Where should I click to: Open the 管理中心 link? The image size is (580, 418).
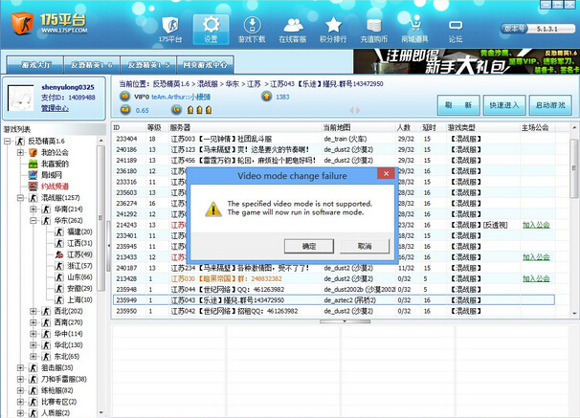click(x=55, y=108)
